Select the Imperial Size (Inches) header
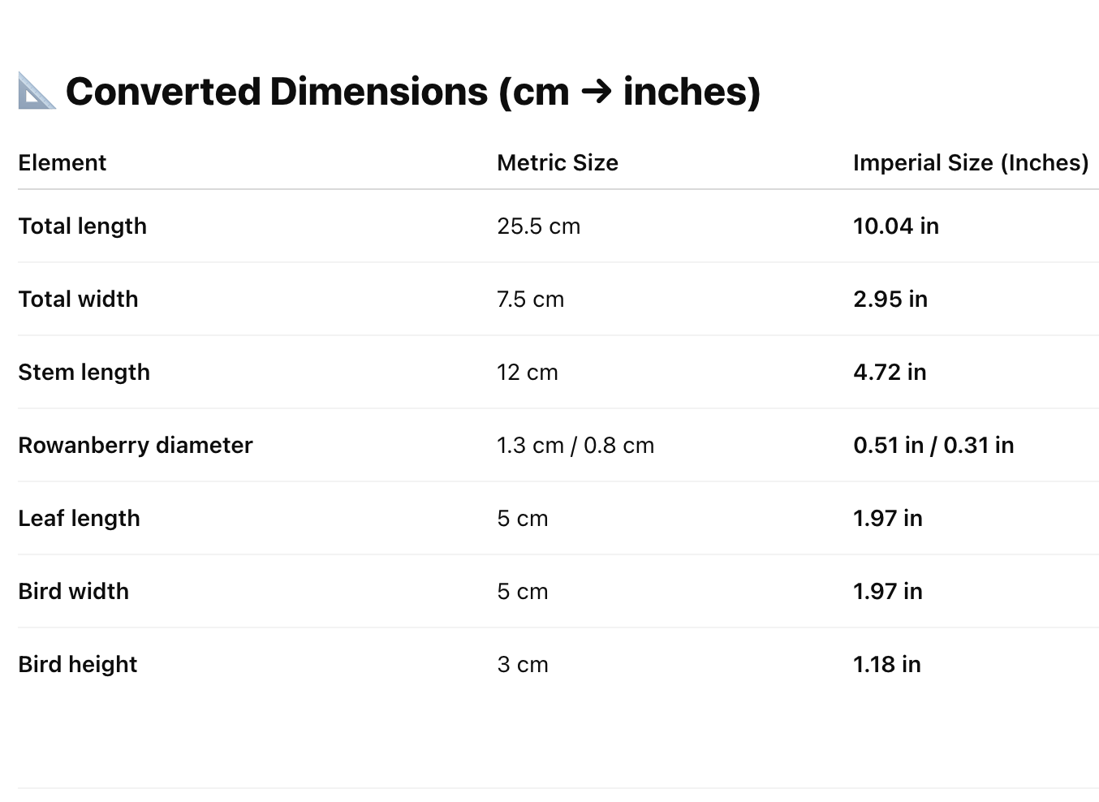The width and height of the screenshot is (1099, 802). point(971,162)
